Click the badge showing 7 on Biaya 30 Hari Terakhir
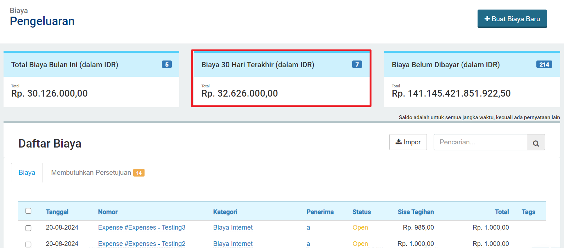This screenshot has width=564, height=248. (357, 64)
